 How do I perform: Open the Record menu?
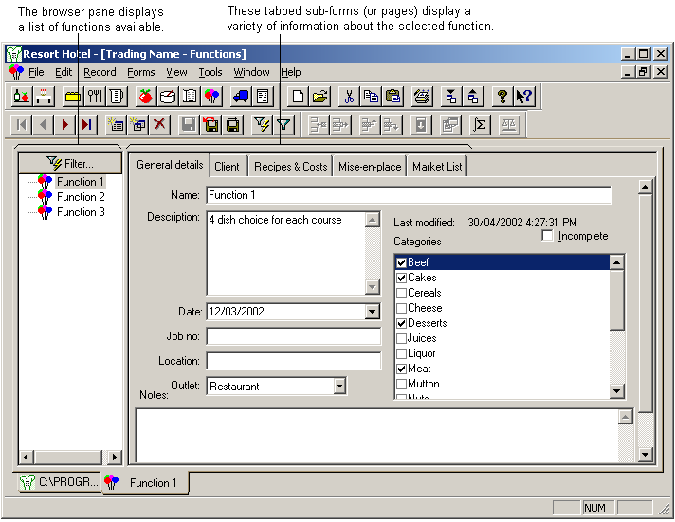(100, 72)
